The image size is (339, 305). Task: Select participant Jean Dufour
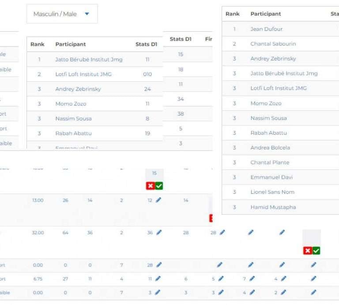click(266, 29)
